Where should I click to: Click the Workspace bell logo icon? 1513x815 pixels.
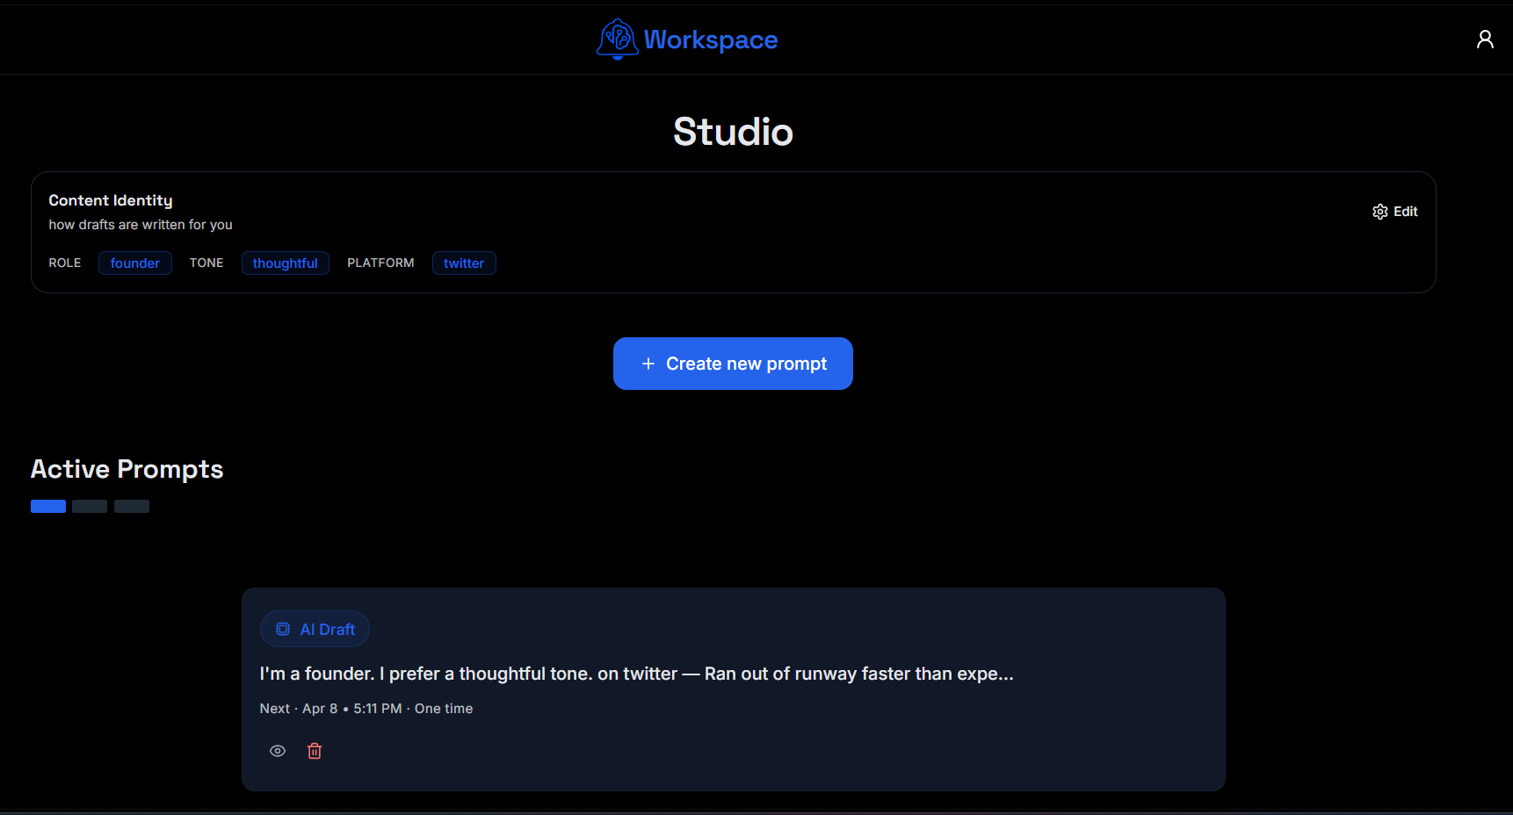pyautogui.click(x=618, y=40)
